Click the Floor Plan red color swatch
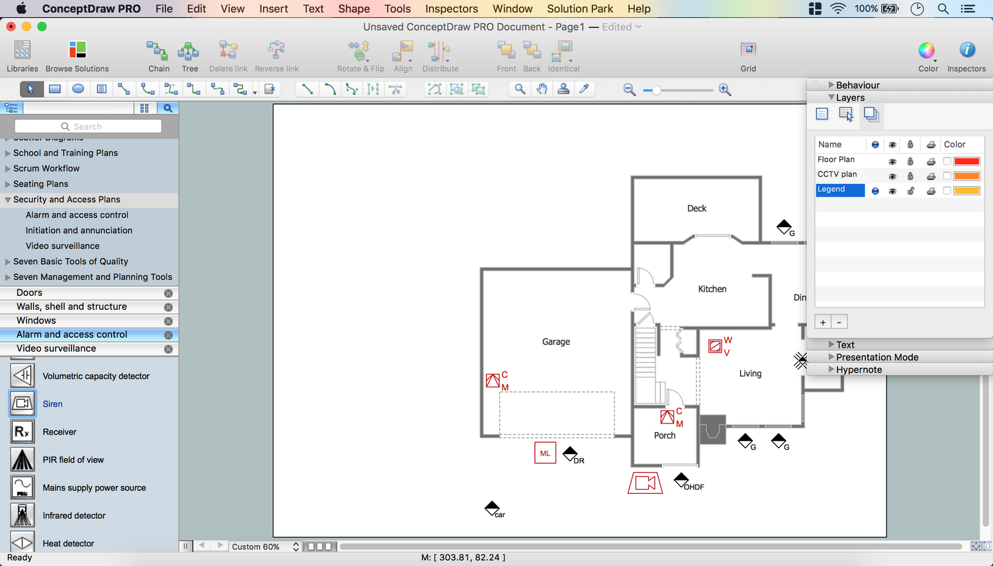This screenshot has height=566, width=993. [x=967, y=162]
